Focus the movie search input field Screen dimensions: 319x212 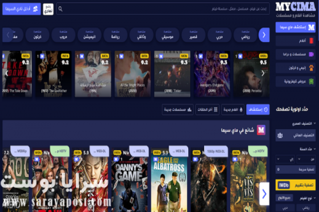[x=163, y=9]
